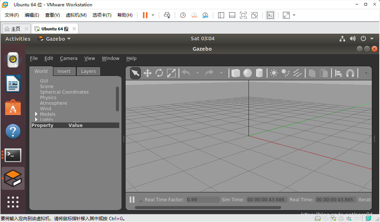Take a VMware snapshot
380x222 pixels.
pyautogui.click(x=183, y=15)
